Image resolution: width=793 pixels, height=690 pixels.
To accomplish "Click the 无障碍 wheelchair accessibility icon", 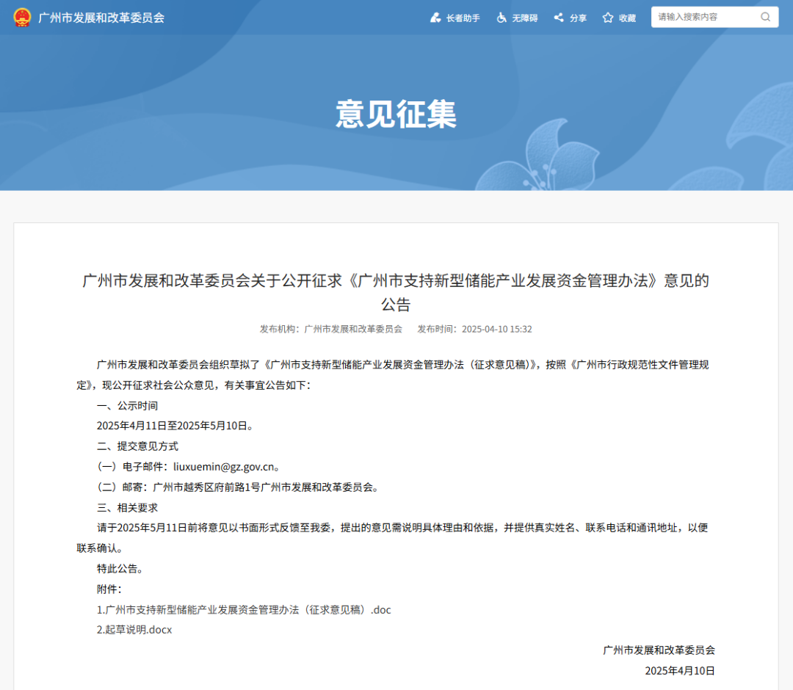I will tap(502, 18).
